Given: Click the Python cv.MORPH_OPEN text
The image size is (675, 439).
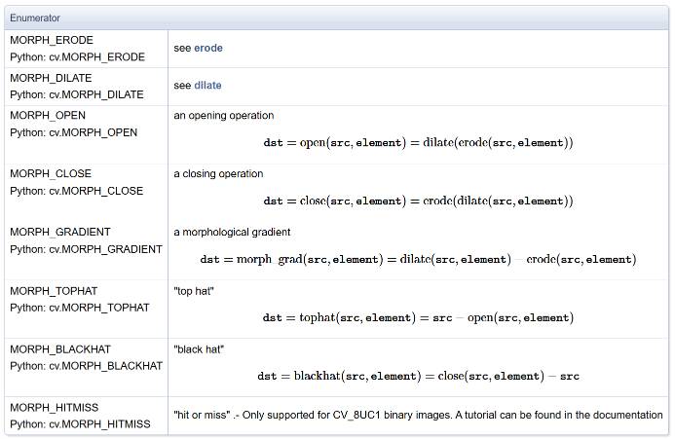Looking at the screenshot, I should tap(74, 132).
